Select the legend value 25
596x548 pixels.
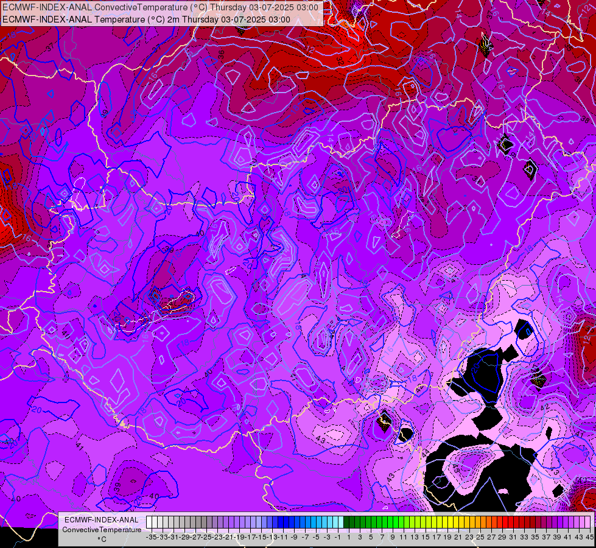click(480, 537)
